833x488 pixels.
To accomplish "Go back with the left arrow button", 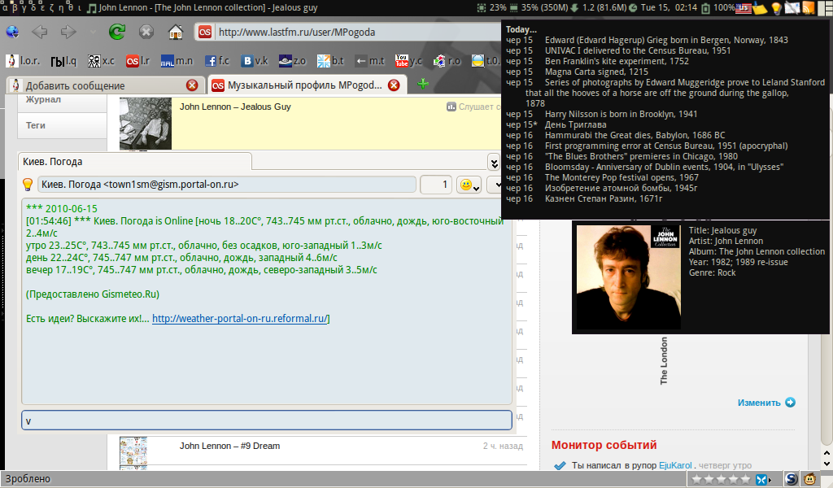I will [39, 33].
